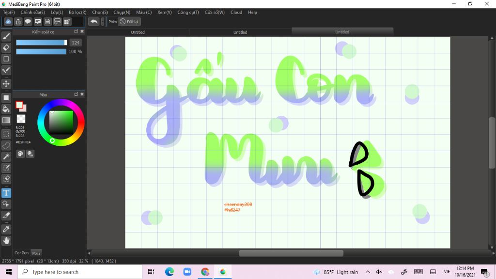Activate the Text tool
Screen dimensions: 496x279
tap(6, 193)
